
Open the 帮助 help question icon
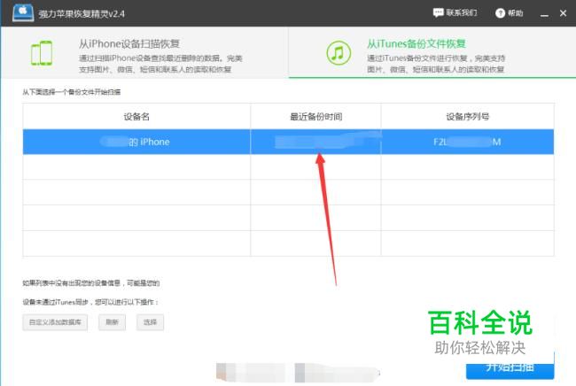click(500, 13)
